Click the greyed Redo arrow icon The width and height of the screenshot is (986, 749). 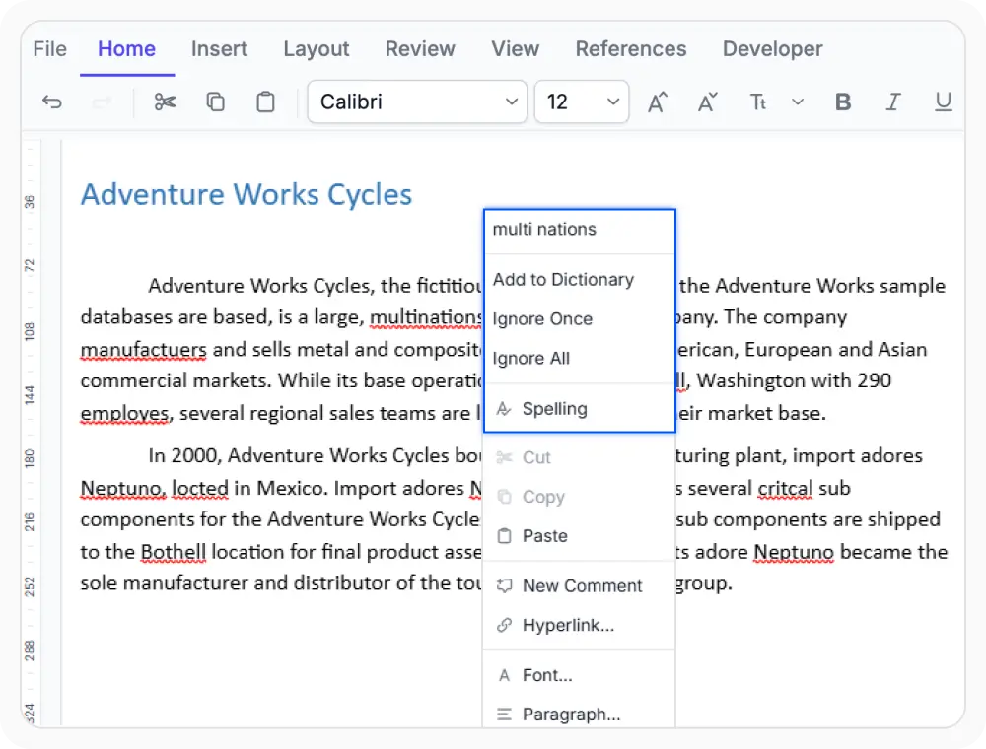(x=102, y=102)
